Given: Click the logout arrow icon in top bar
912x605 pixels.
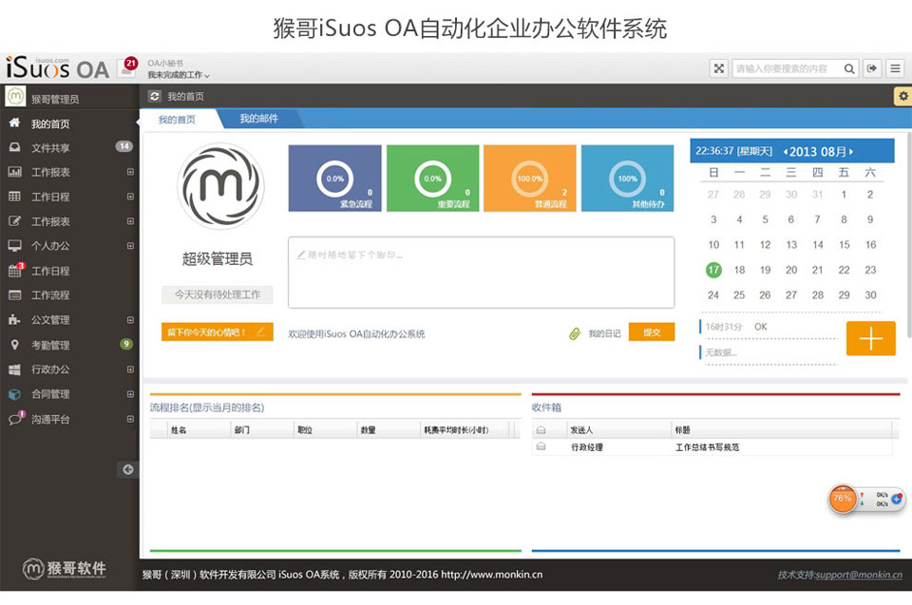Looking at the screenshot, I should point(871,68).
